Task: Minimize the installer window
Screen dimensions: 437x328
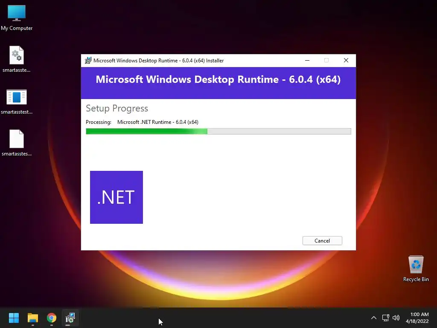Action: coord(307,60)
